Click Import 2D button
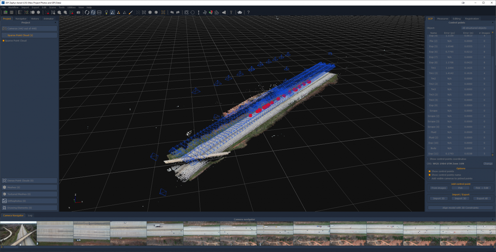The height and width of the screenshot is (252, 496). (439, 199)
